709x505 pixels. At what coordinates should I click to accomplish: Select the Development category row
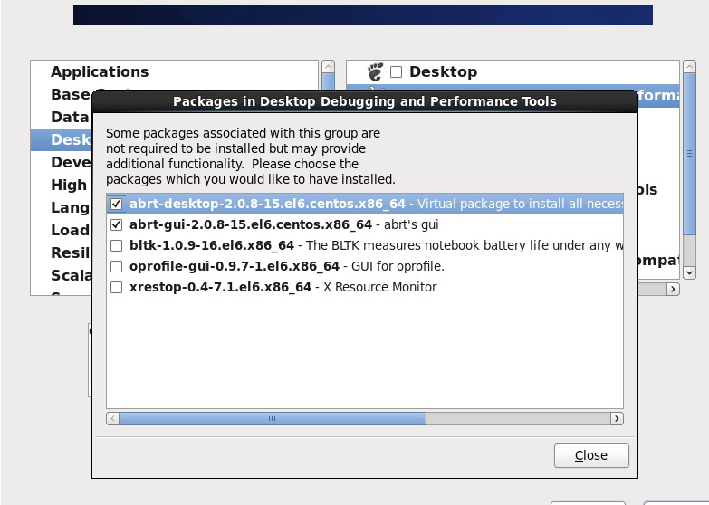pos(62,162)
